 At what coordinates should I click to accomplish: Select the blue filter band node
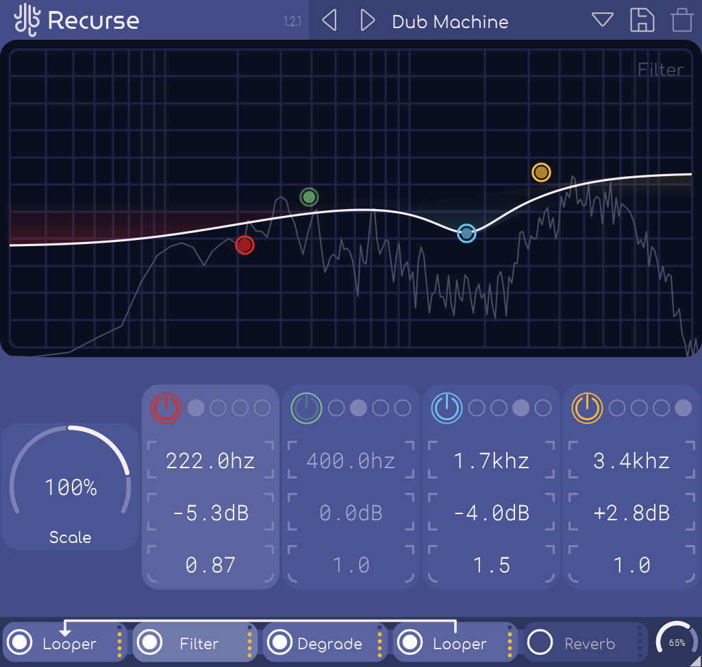(x=466, y=233)
